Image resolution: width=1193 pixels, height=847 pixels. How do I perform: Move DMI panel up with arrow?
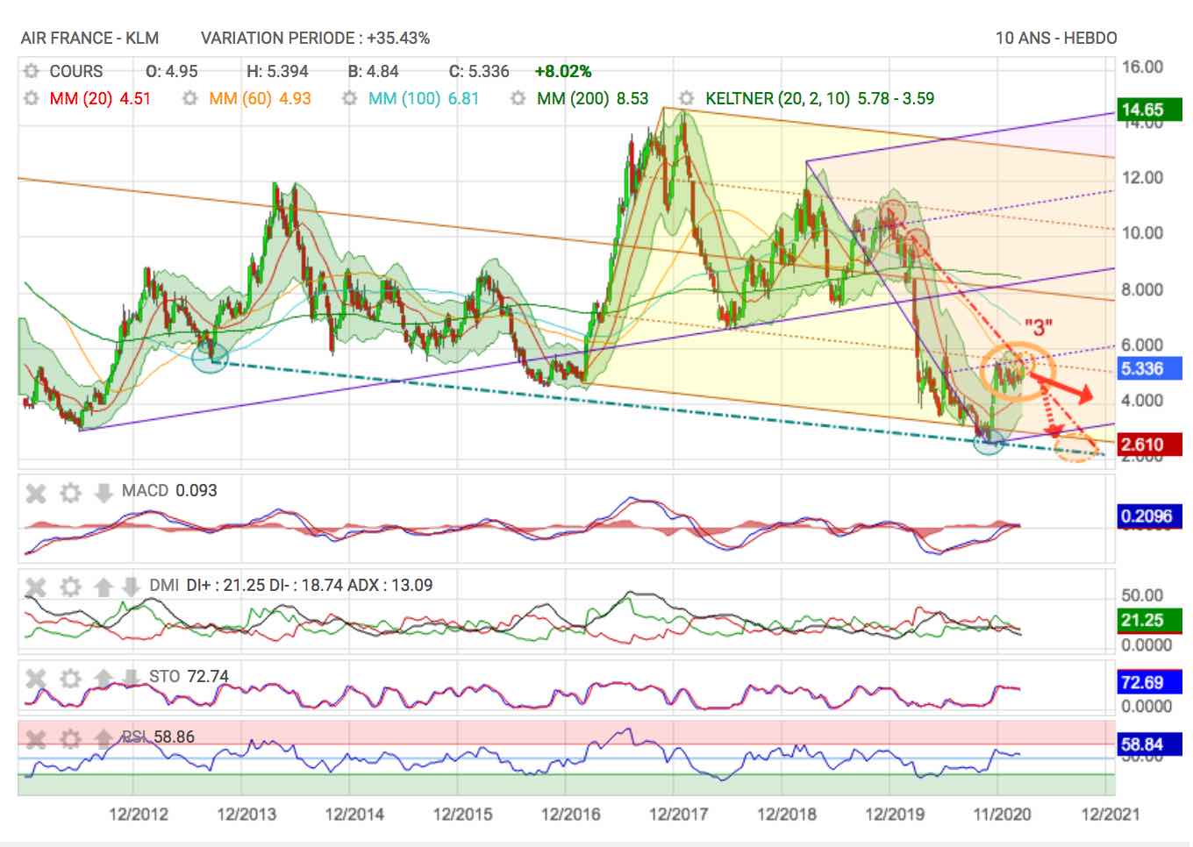pos(104,587)
